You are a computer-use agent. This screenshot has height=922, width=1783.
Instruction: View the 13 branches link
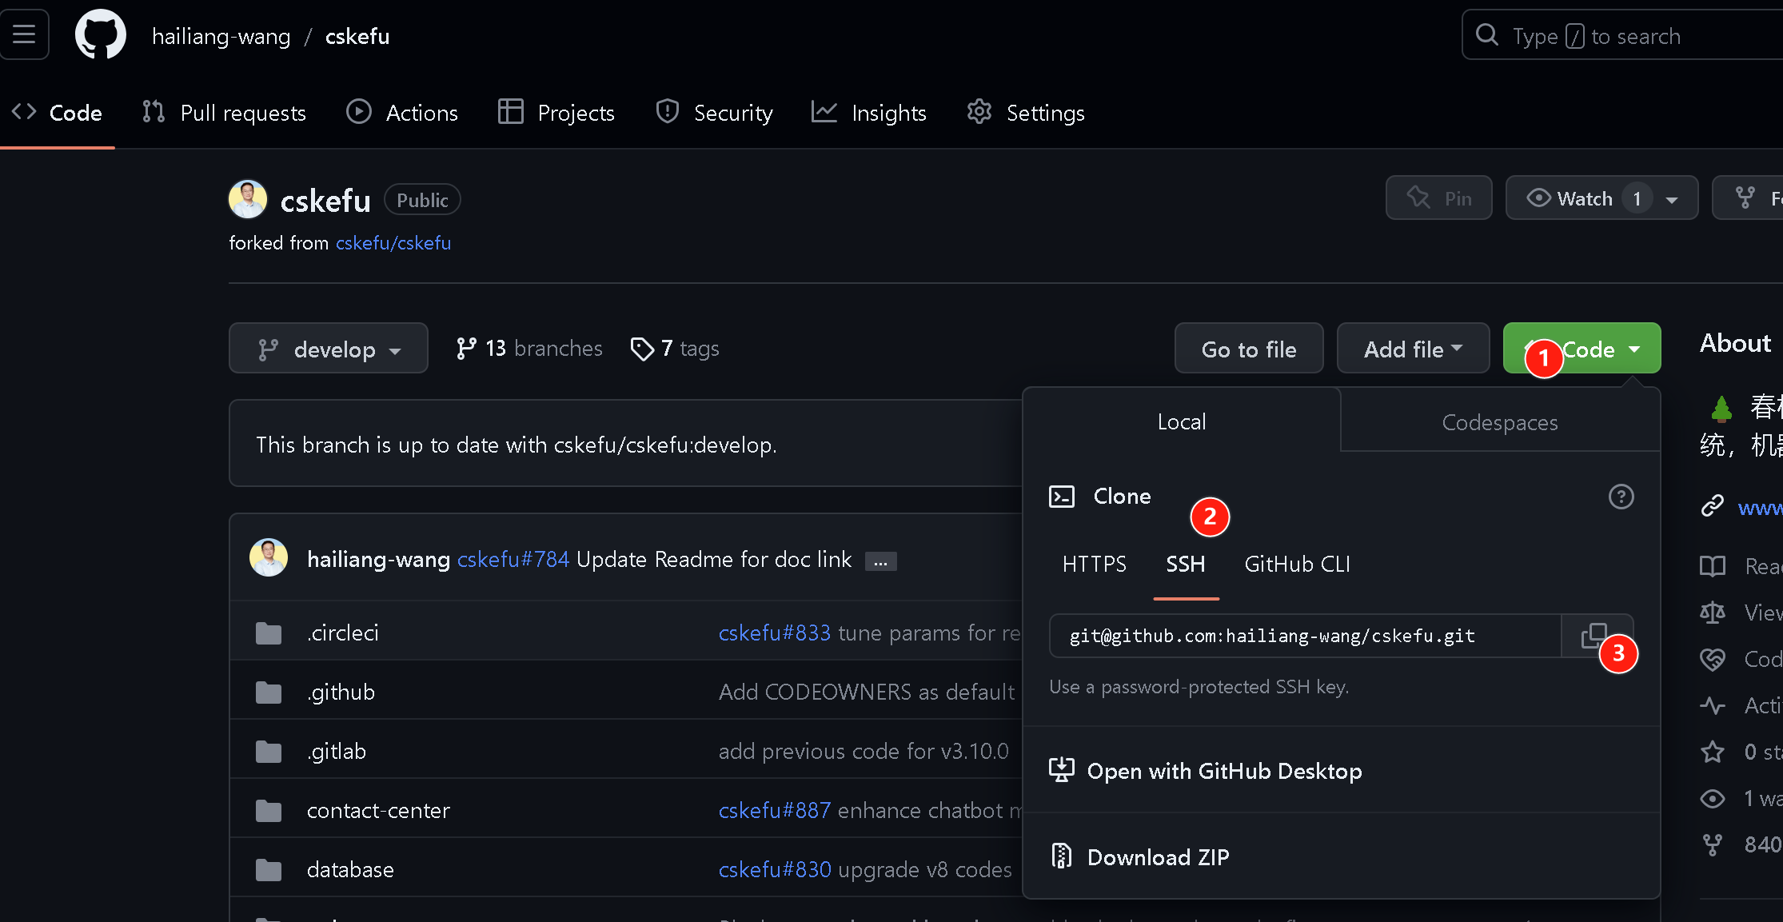(529, 349)
